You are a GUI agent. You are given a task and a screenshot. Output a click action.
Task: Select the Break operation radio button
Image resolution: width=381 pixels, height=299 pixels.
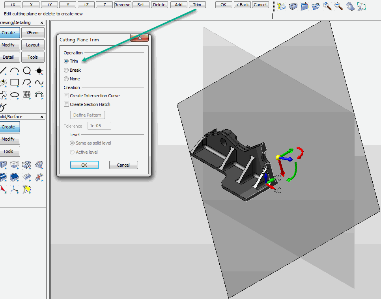[x=67, y=70]
